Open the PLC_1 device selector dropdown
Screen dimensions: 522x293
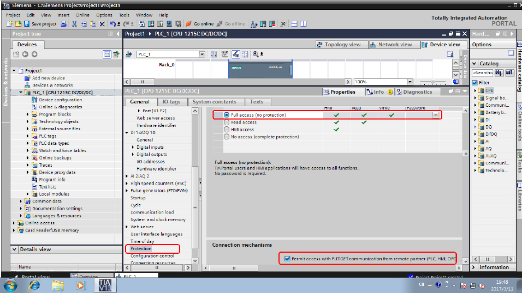pos(201,54)
